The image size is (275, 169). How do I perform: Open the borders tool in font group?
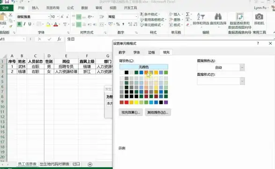tap(39, 24)
